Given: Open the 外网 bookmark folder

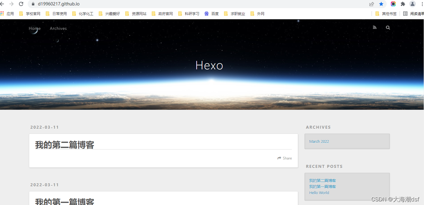Looking at the screenshot, I should pos(257,14).
